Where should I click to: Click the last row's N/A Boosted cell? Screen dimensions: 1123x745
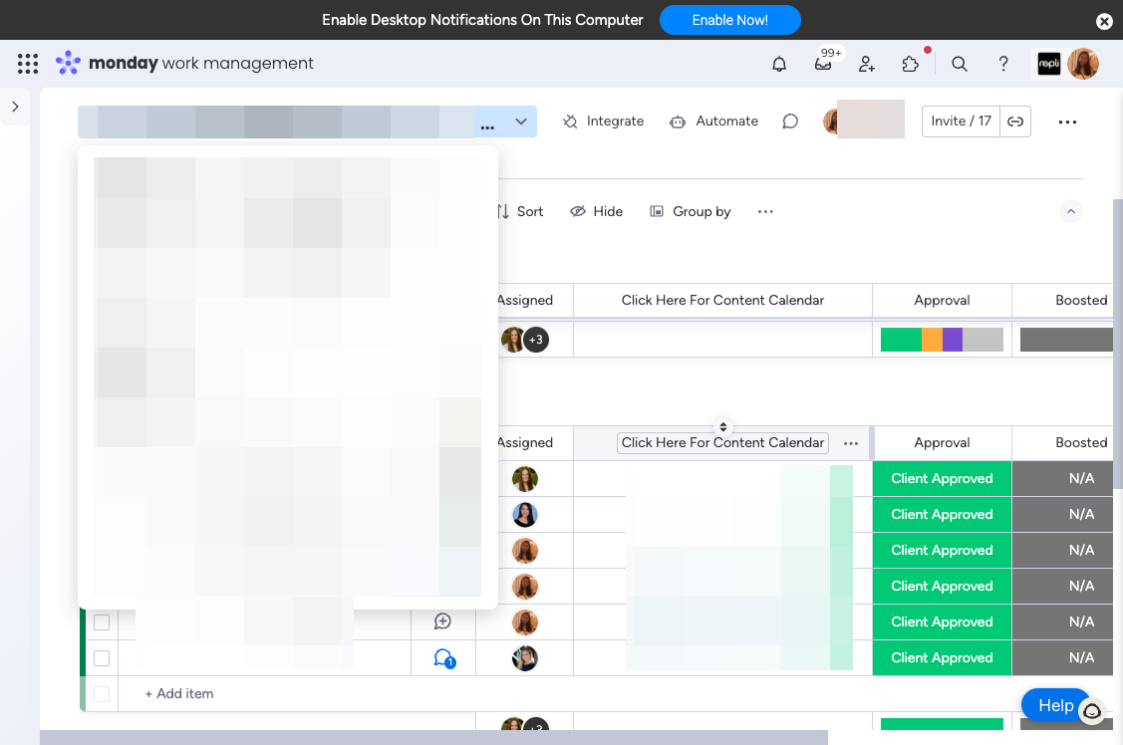(1063, 657)
